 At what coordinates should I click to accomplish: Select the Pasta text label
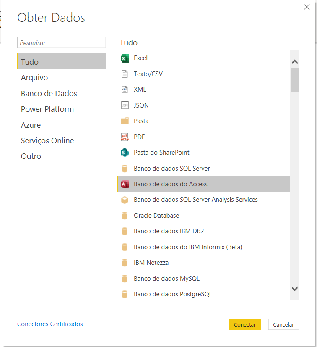[141, 121]
